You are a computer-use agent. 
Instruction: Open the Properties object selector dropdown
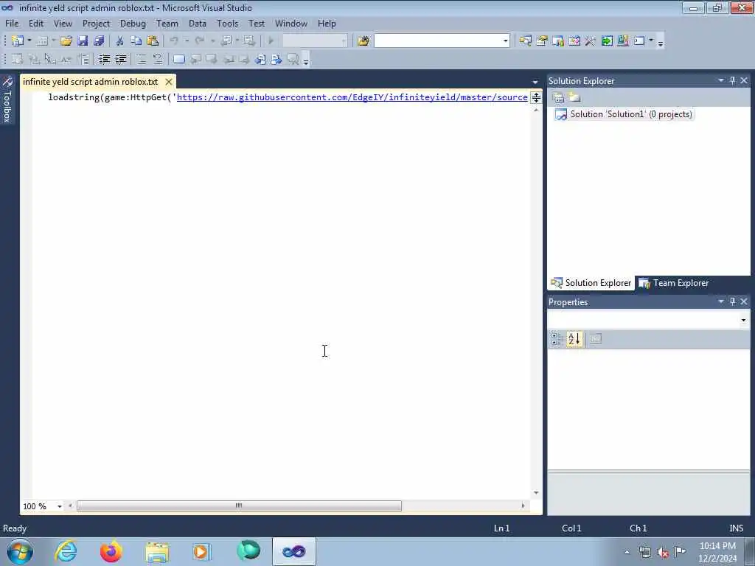pos(743,320)
